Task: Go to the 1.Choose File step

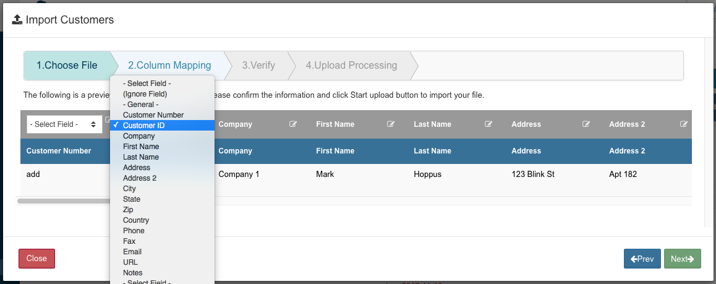Action: [67, 66]
